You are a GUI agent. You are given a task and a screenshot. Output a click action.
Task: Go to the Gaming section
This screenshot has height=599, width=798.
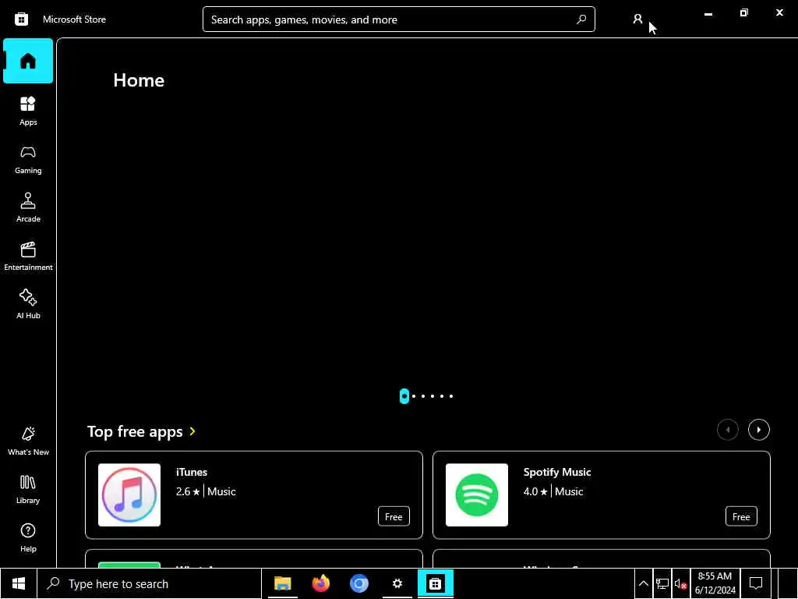coord(28,160)
